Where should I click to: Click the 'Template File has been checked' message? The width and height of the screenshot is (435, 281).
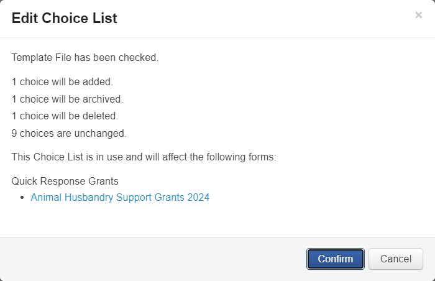[x=85, y=58]
